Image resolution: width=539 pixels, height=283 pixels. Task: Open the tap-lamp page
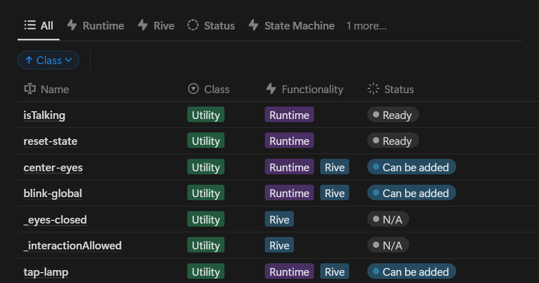(x=46, y=272)
